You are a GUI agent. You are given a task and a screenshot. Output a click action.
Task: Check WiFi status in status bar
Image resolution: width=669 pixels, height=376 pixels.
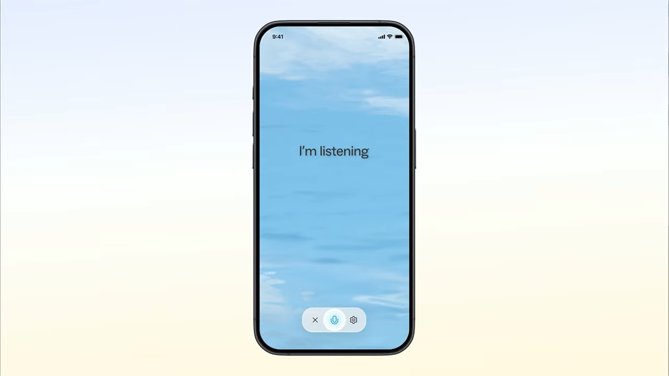pyautogui.click(x=390, y=37)
